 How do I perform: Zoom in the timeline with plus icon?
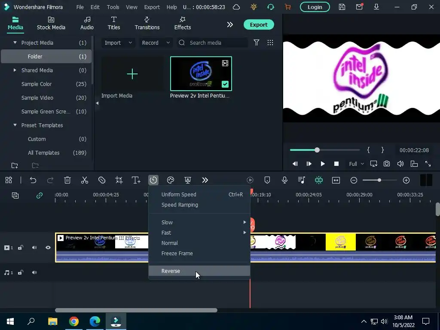point(406,180)
